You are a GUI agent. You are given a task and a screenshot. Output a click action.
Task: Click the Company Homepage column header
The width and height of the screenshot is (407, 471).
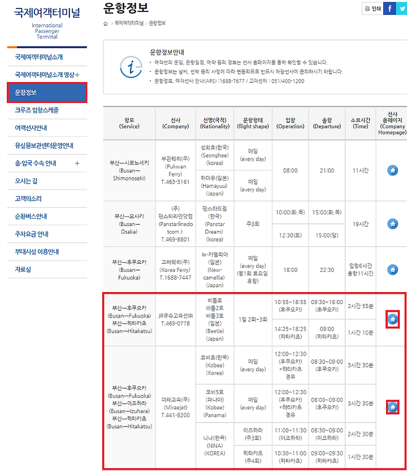click(392, 123)
